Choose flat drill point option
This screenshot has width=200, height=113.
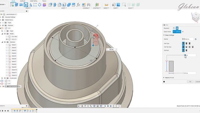point(183,50)
